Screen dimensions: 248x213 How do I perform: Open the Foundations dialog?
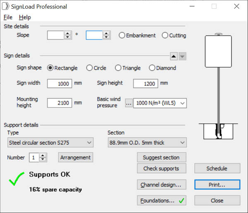point(161,201)
